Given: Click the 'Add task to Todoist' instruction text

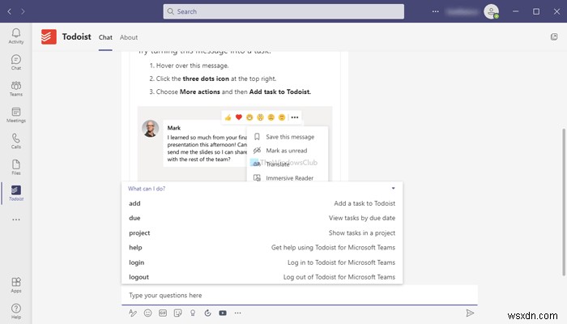Looking at the screenshot, I should (280, 92).
